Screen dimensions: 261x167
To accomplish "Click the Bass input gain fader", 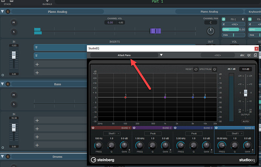I will click(x=14, y=127).
